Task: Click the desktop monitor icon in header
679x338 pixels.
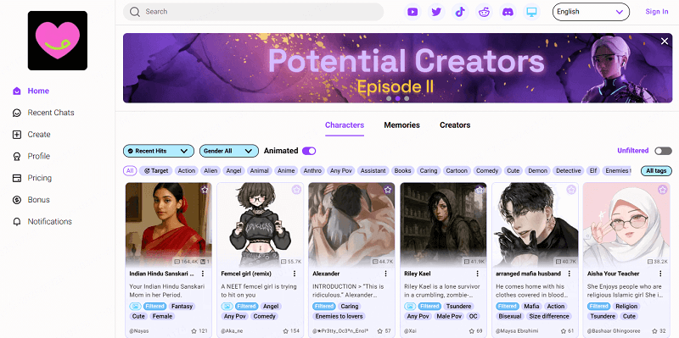Action: (x=531, y=12)
